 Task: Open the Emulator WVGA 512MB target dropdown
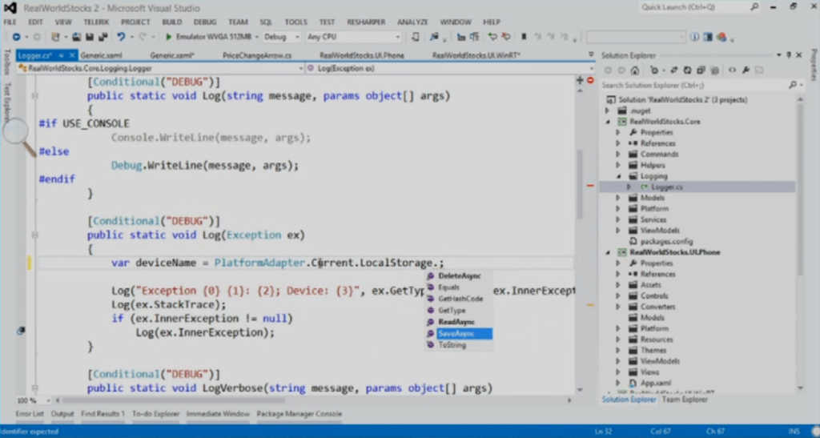[256, 37]
